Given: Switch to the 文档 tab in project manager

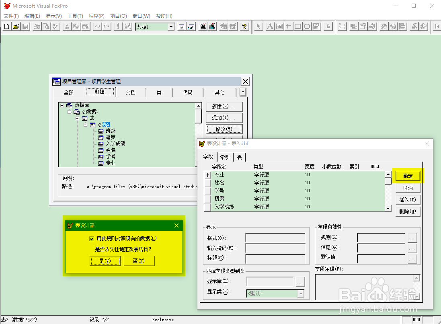Looking at the screenshot, I should pos(131,92).
